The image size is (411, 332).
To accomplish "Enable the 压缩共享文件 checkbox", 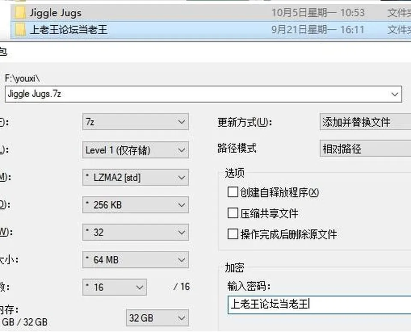I will point(233,213).
